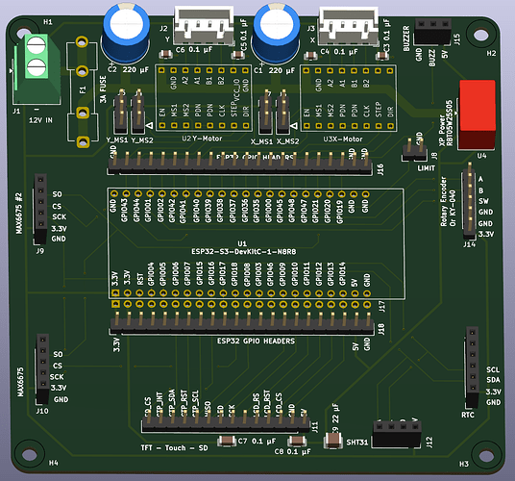Click the 'RST' pin label on U1

point(140,279)
